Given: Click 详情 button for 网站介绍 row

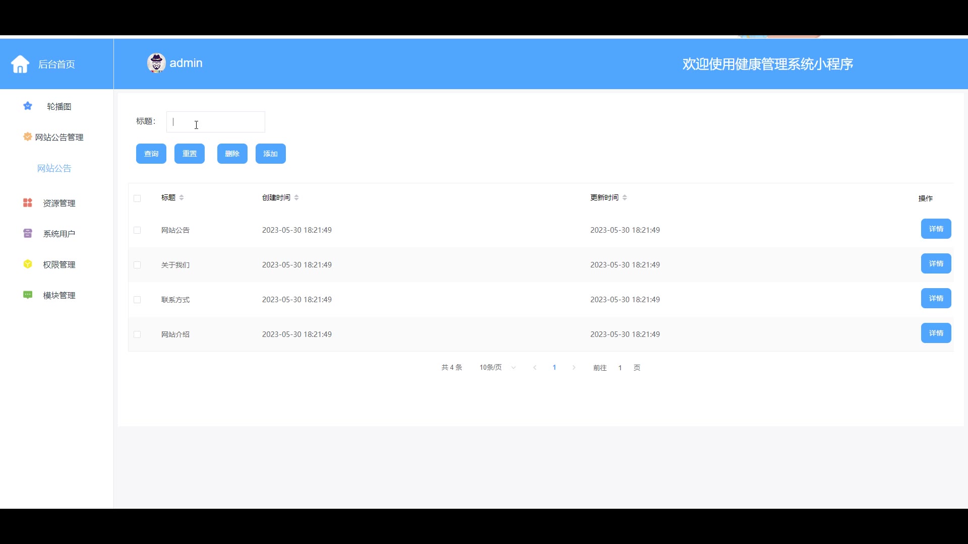Looking at the screenshot, I should pos(936,333).
